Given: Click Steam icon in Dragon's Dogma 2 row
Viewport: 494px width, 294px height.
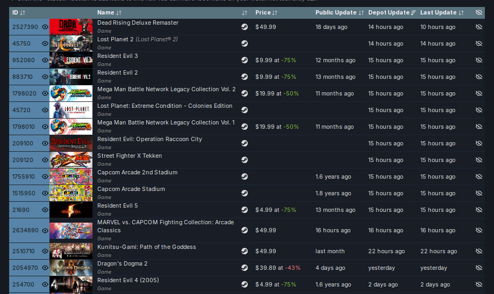Looking at the screenshot, I should (245, 268).
